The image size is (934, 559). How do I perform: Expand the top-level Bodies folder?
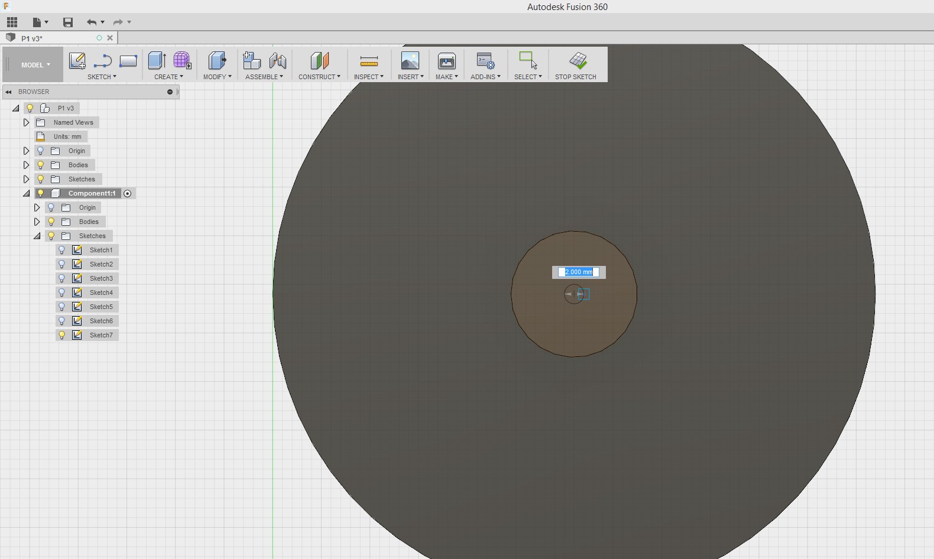pyautogui.click(x=27, y=165)
